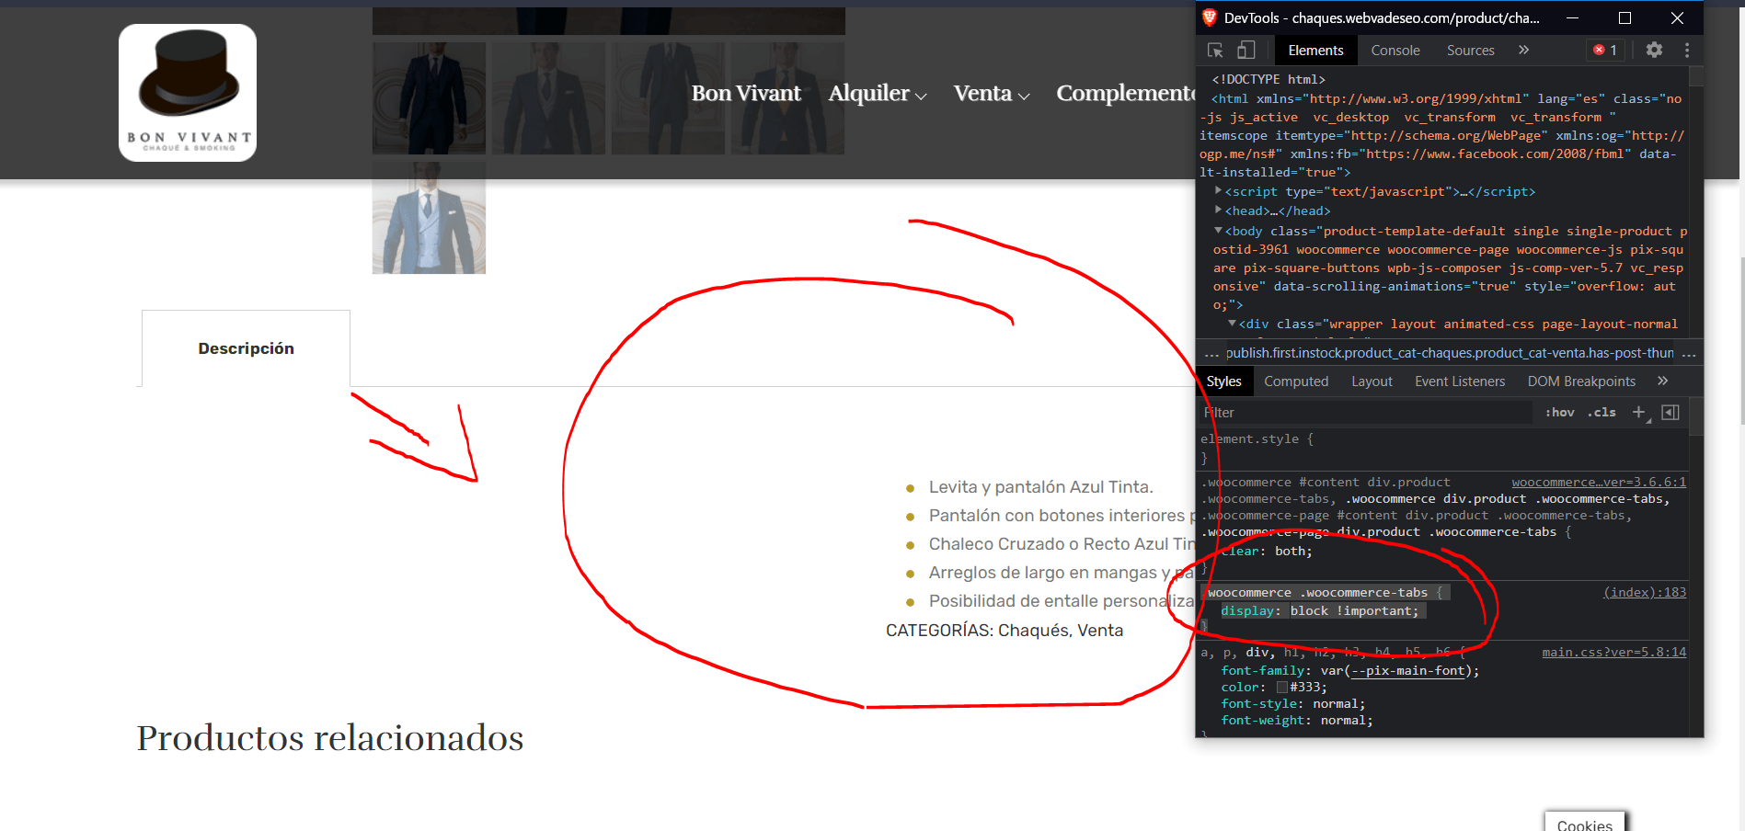Toggle the computed styles sidebar icon
Screen dimensions: 1745x831
point(1670,413)
